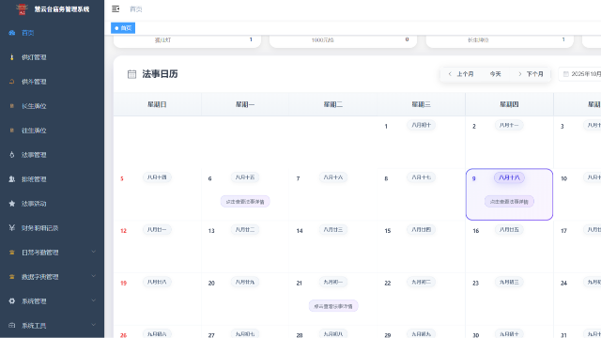Image resolution: width=601 pixels, height=338 pixels.
Task: Click the 首页 breadcrumb in top bar
Action: pyautogui.click(x=135, y=9)
